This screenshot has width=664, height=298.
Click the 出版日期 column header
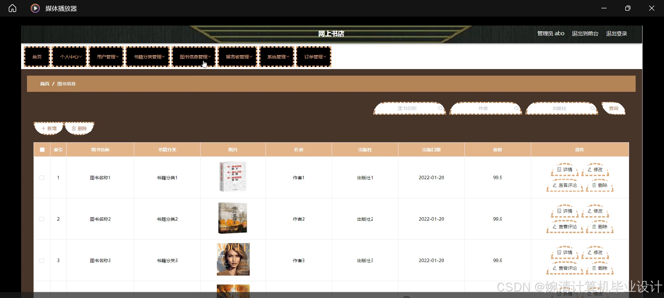point(431,150)
